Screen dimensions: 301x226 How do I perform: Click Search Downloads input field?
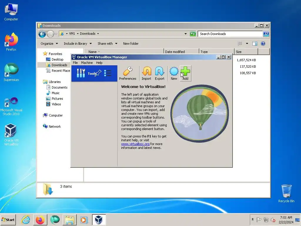tap(230, 34)
